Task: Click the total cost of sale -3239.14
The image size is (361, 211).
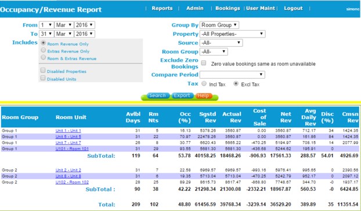Action: tap(256, 204)
